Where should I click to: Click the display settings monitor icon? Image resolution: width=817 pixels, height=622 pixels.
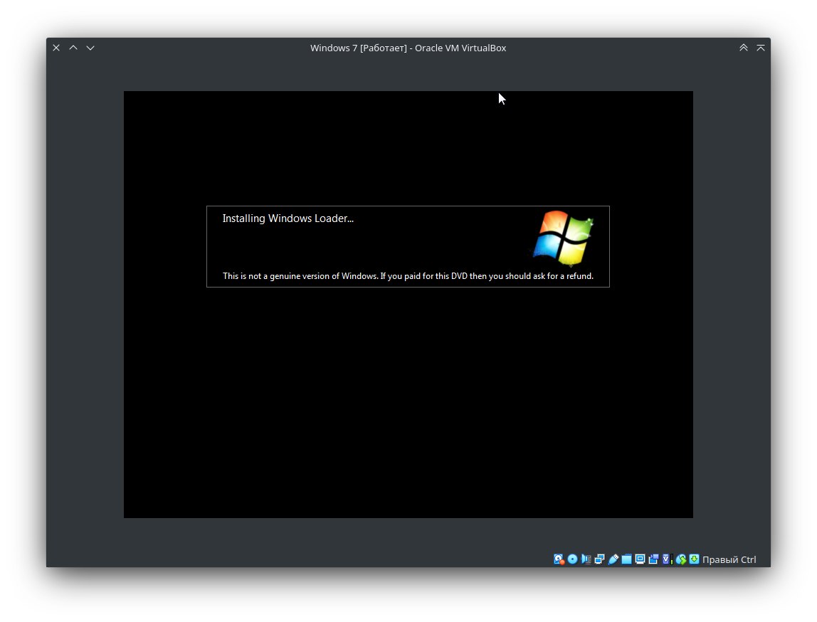(640, 559)
